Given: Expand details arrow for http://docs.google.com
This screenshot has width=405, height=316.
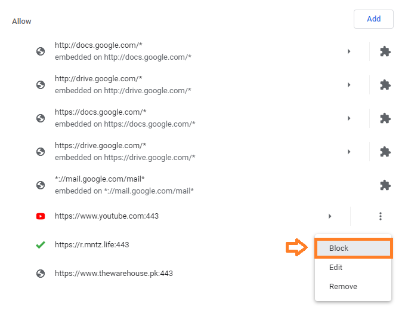Looking at the screenshot, I should click(349, 51).
